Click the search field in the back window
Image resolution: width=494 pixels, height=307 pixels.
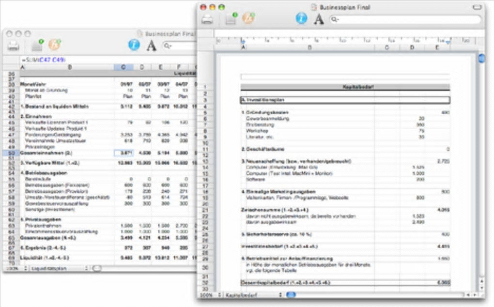click(x=179, y=46)
